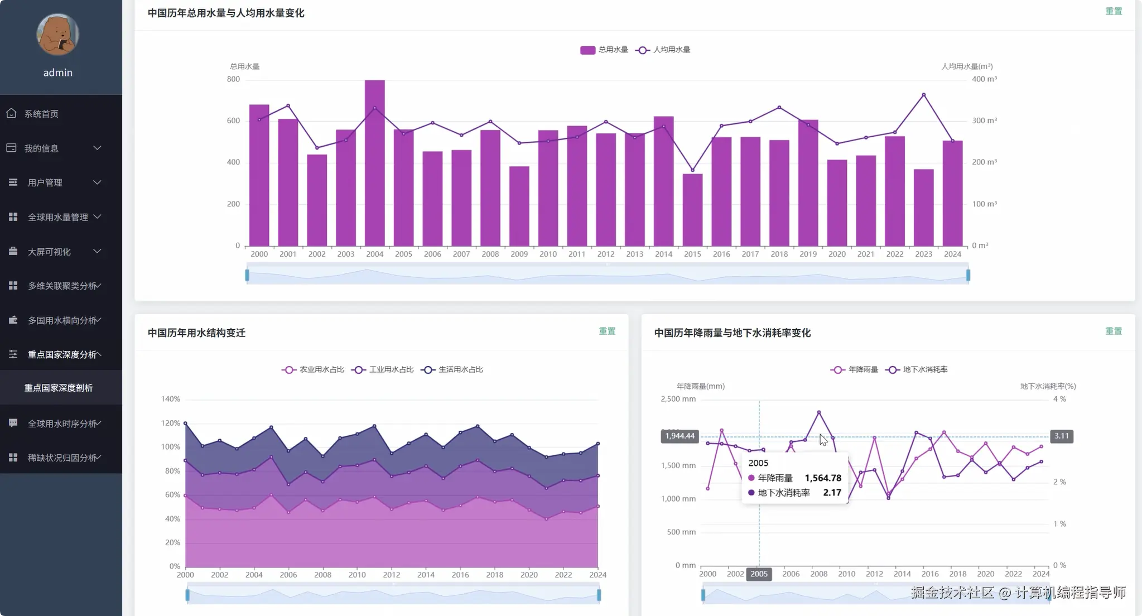
Task: Toggle the 总用水量 legend series
Action: coord(604,50)
